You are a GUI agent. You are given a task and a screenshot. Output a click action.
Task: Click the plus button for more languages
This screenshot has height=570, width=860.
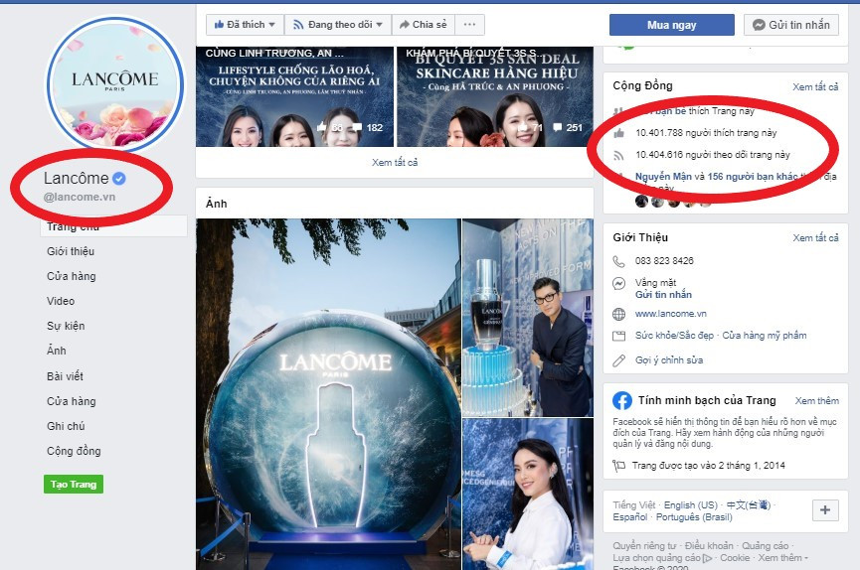[x=825, y=510]
